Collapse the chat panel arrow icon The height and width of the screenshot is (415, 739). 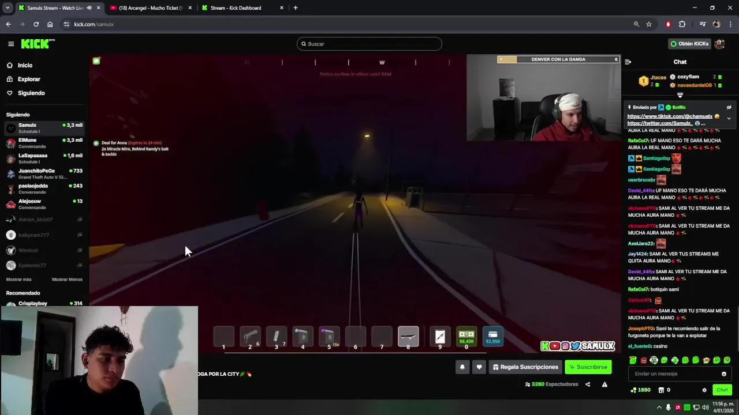click(628, 62)
